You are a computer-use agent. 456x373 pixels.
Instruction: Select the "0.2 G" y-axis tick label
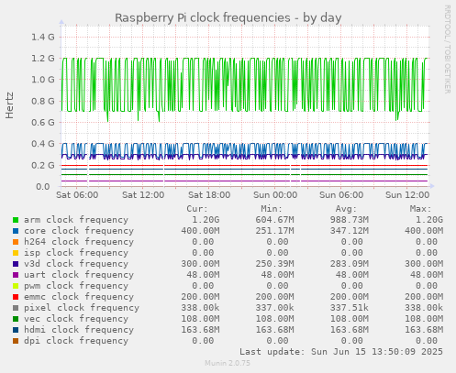43,165
